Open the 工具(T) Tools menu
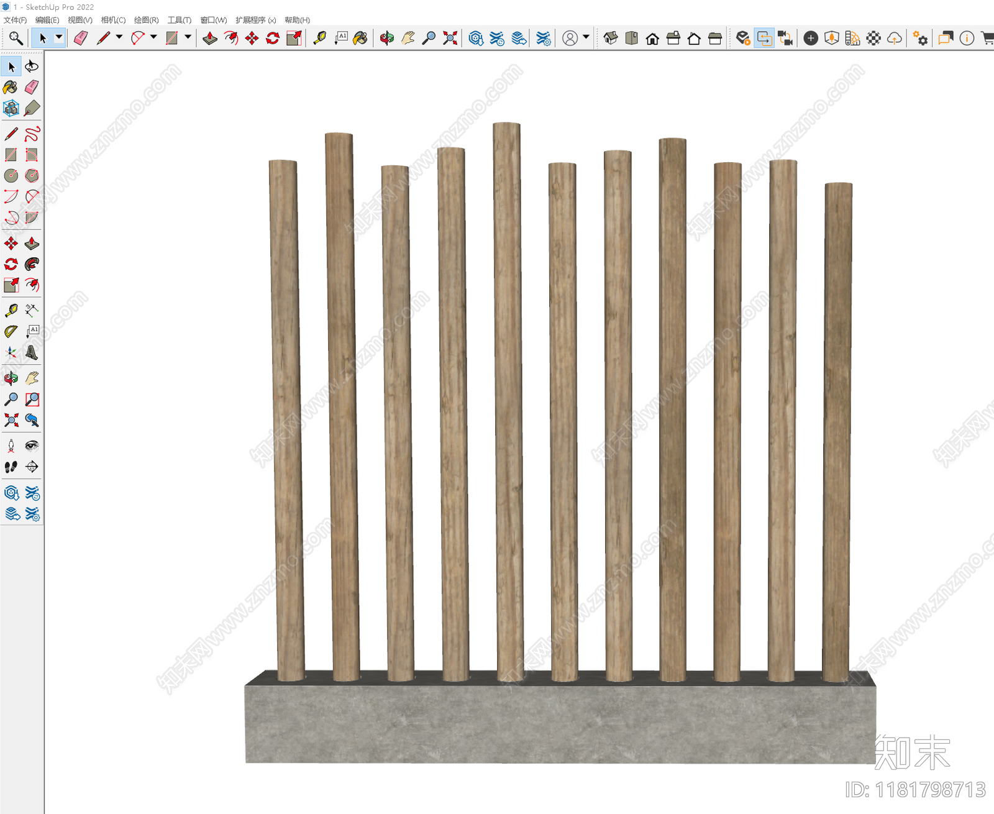994x814 pixels. (180, 20)
